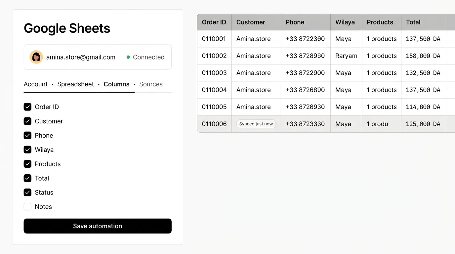Image resolution: width=455 pixels, height=254 pixels.
Task: Uncheck the Customer column checkbox
Action: [27, 121]
